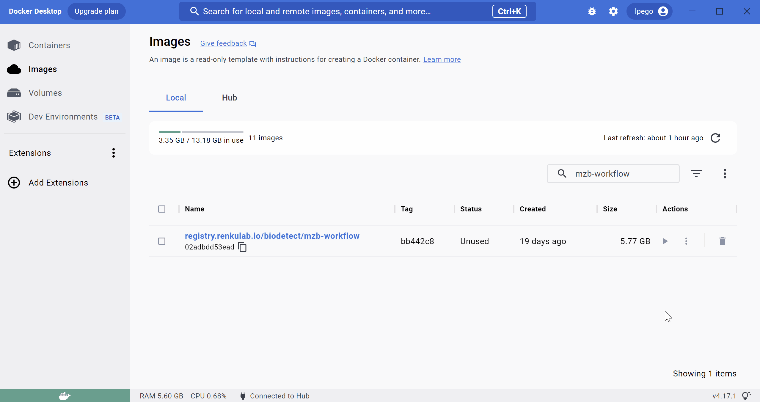Switch to the Hub tab

click(230, 98)
